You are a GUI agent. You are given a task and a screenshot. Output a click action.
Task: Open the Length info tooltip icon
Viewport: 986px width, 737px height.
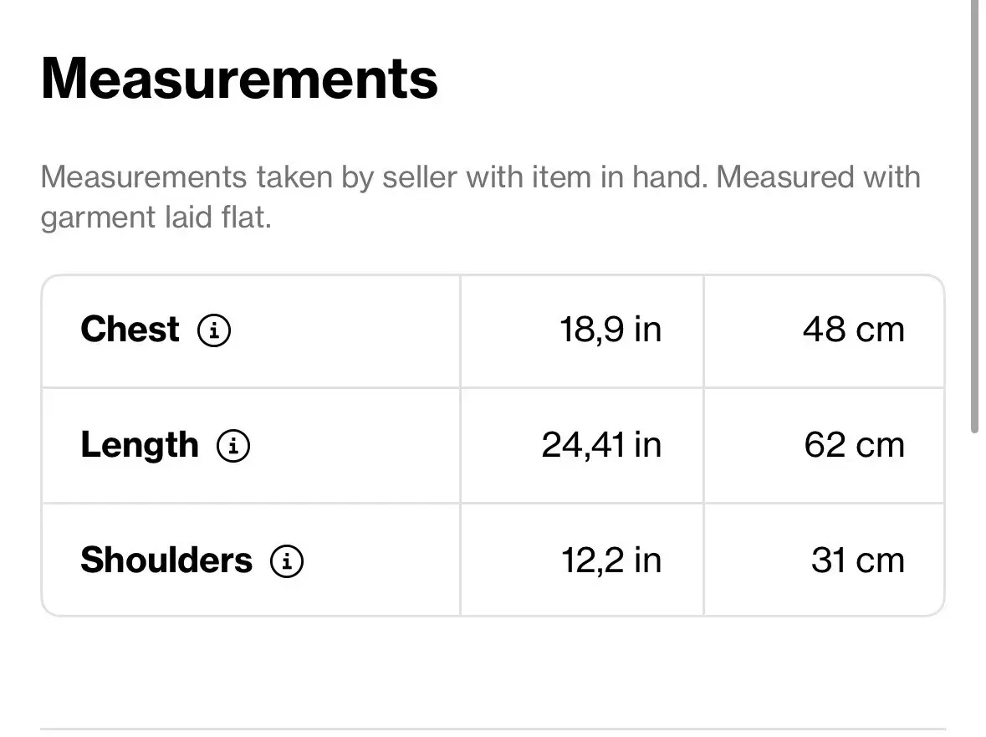233,446
